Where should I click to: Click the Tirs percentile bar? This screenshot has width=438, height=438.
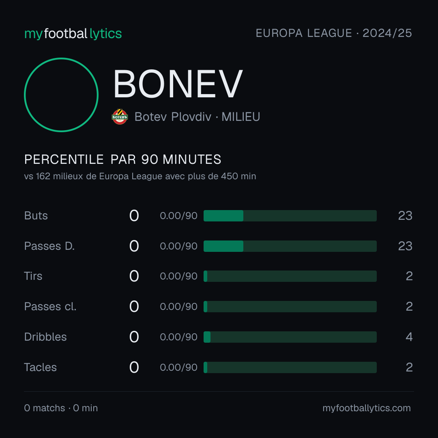pyautogui.click(x=290, y=276)
